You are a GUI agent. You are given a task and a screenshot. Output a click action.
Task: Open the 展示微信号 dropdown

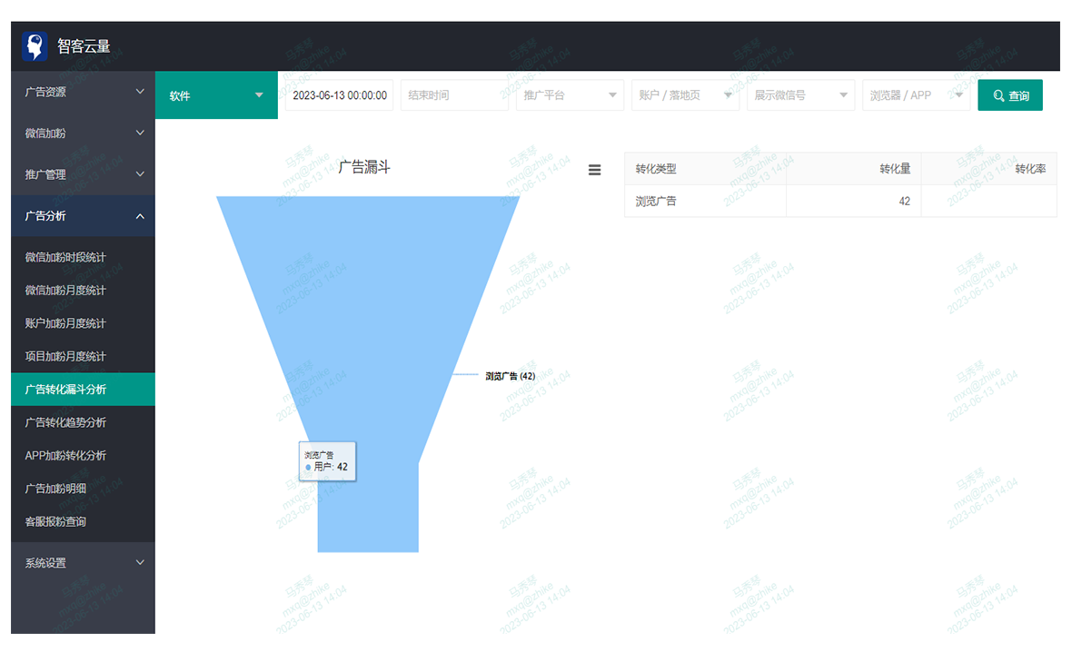click(x=799, y=95)
